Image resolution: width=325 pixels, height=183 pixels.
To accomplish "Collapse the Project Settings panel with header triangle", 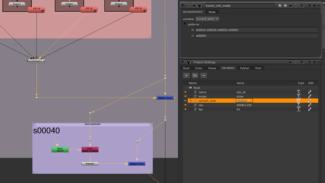I will click(183, 62).
